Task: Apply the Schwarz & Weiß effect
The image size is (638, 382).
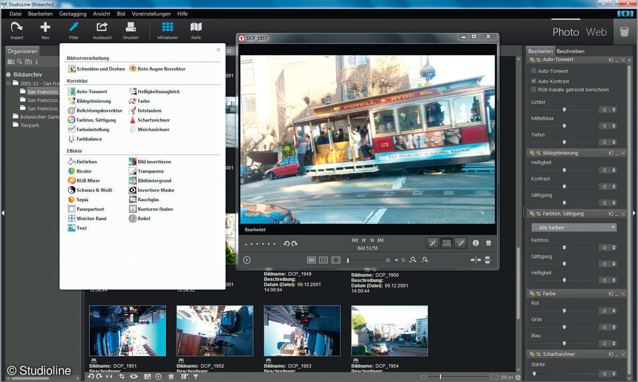Action: pos(90,190)
